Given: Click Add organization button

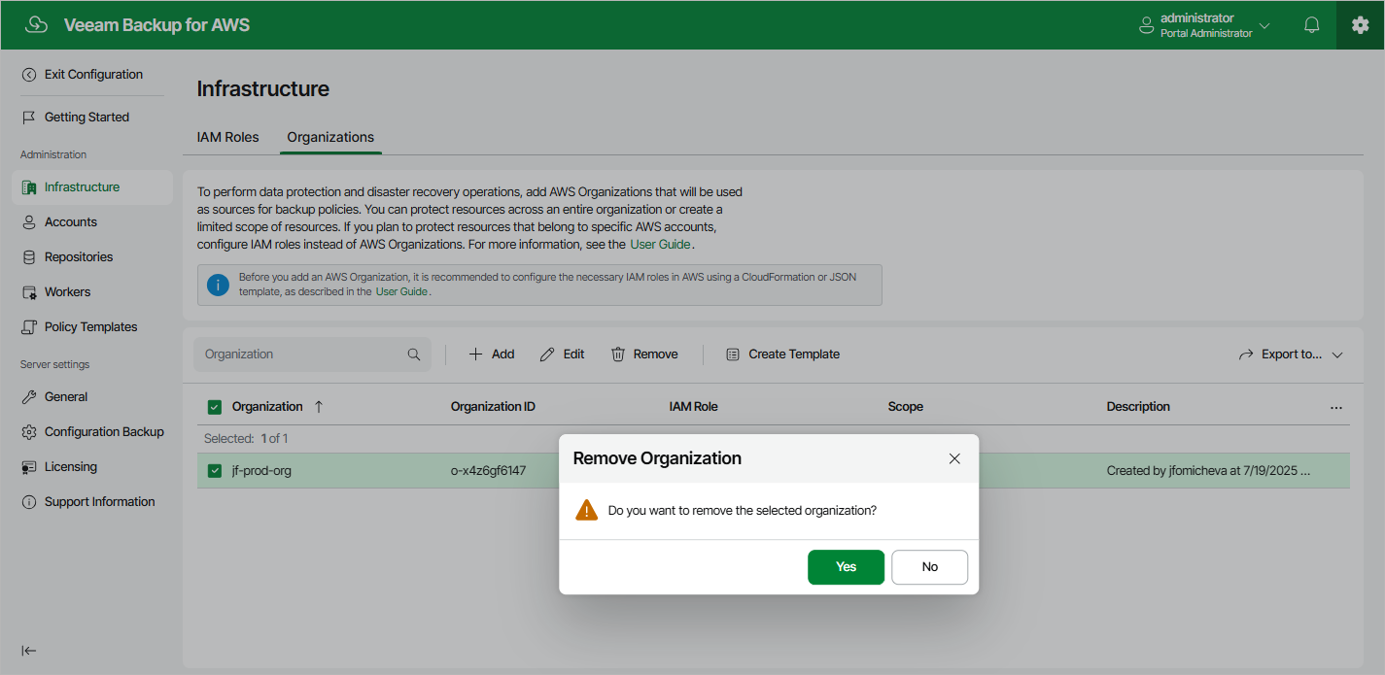Looking at the screenshot, I should click(x=492, y=354).
